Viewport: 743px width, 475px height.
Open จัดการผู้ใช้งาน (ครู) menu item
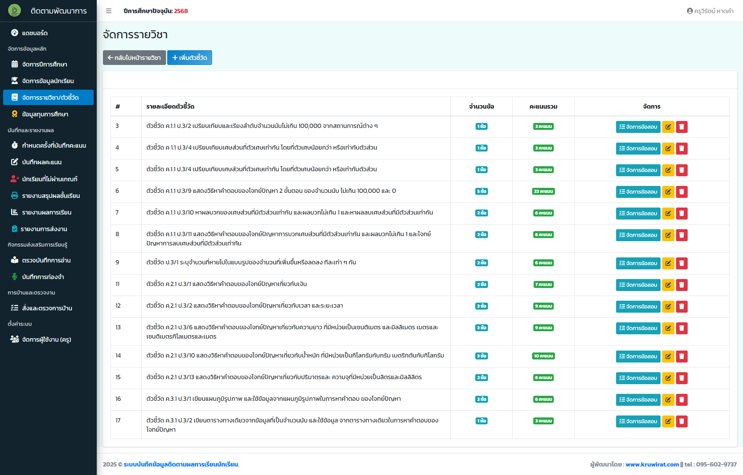pyautogui.click(x=46, y=339)
